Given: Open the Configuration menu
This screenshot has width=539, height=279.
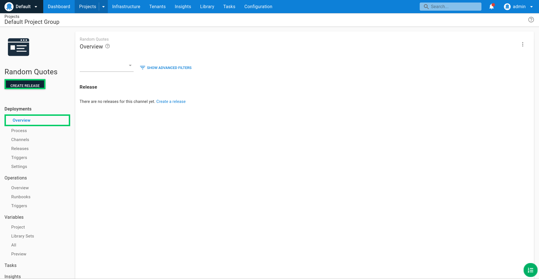Looking at the screenshot, I should (x=258, y=6).
